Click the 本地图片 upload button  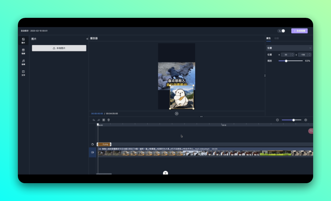tap(59, 48)
